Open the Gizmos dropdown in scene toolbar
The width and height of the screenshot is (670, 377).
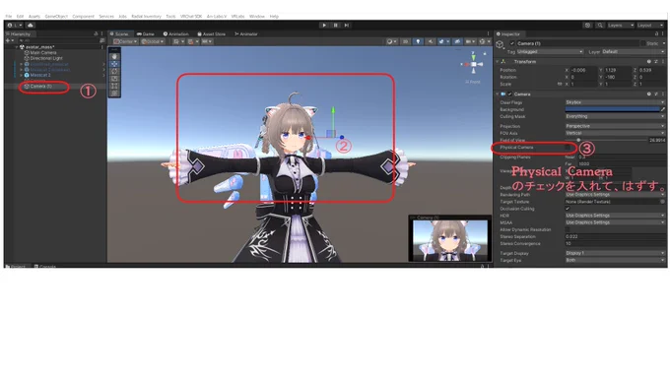[x=484, y=41]
